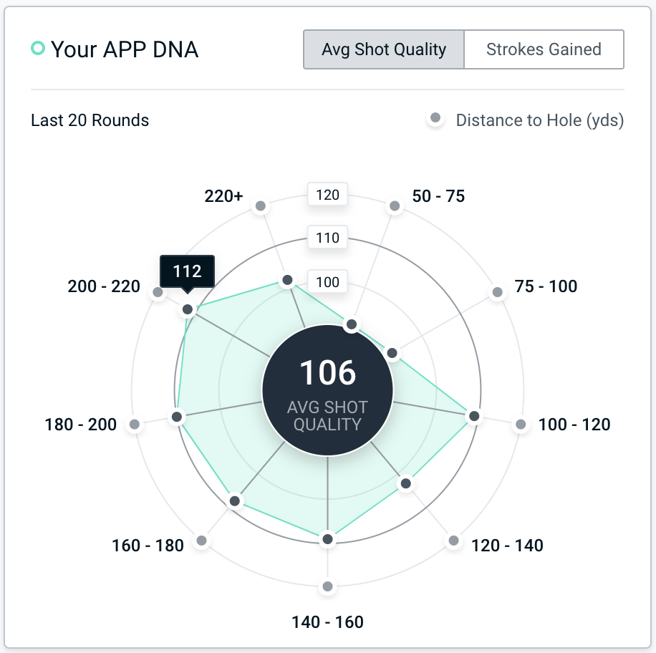Click the 200 - 220 data point

pos(188,309)
